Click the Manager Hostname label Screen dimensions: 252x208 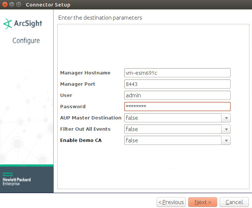click(85, 73)
